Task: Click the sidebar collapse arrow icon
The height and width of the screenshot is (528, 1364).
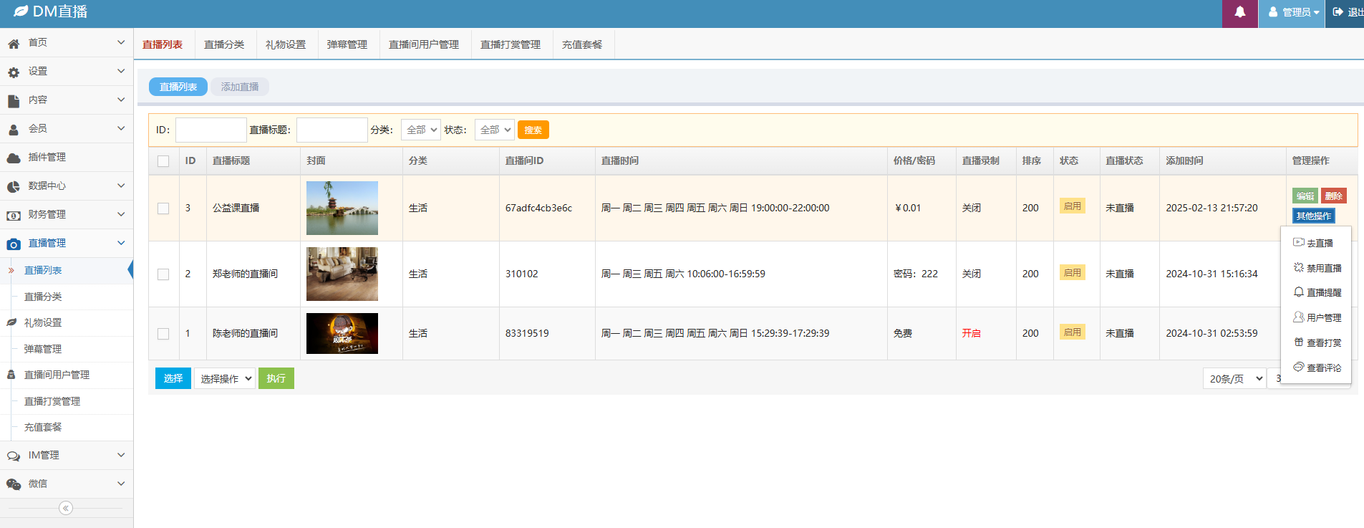Action: point(66,508)
